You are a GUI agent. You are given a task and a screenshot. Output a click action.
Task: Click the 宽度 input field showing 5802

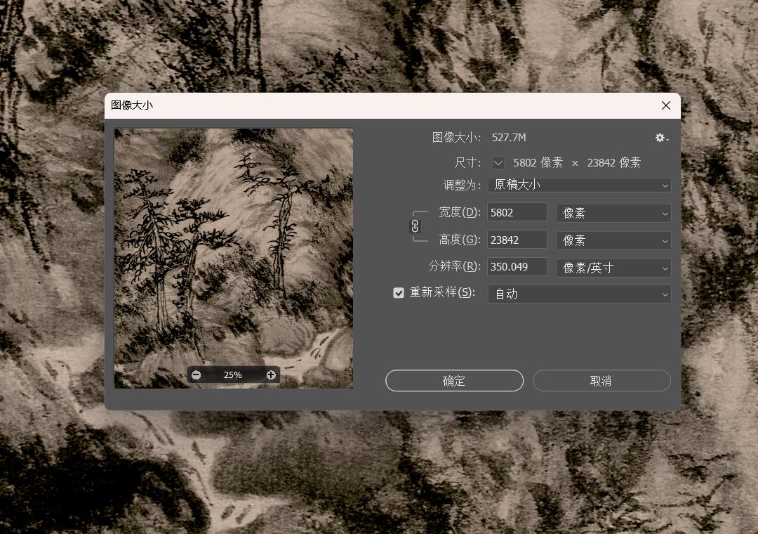[517, 212]
